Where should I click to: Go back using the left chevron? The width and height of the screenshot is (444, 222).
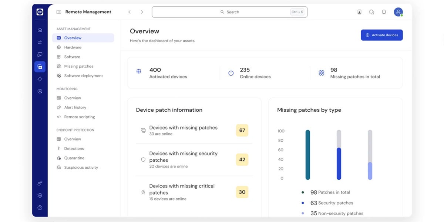tap(129, 12)
